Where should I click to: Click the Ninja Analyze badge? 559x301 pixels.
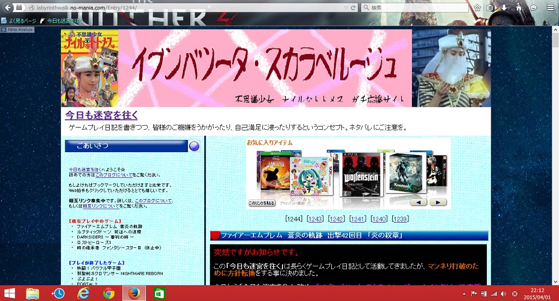pos(17,30)
